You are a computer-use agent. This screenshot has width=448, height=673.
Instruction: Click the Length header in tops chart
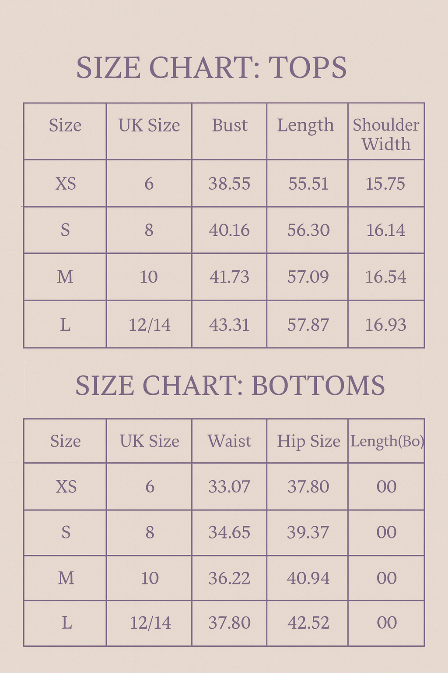tap(305, 125)
